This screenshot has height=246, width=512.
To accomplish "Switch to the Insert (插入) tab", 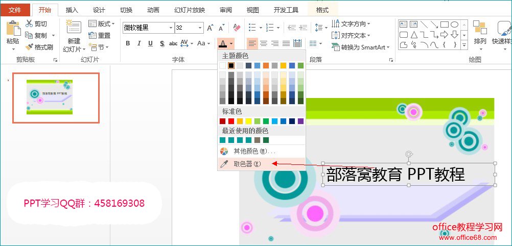I will point(72,10).
